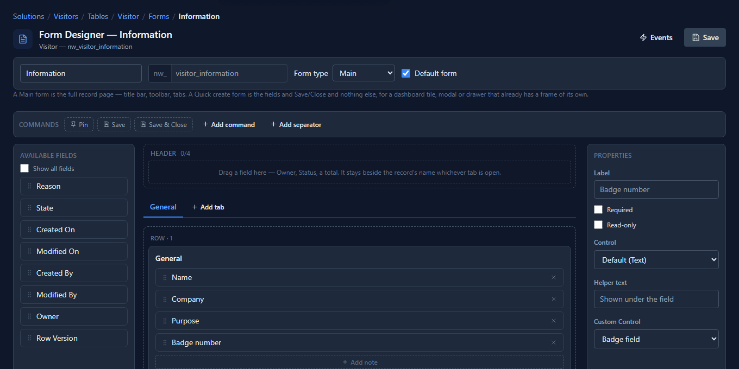Select the Modified By available field
The height and width of the screenshot is (369, 739).
click(x=74, y=295)
